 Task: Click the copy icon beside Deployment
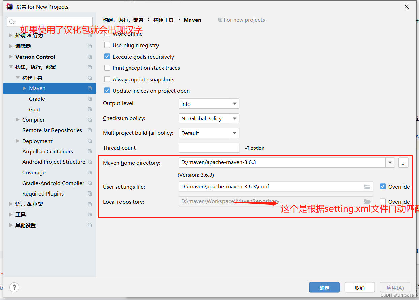[90, 141]
